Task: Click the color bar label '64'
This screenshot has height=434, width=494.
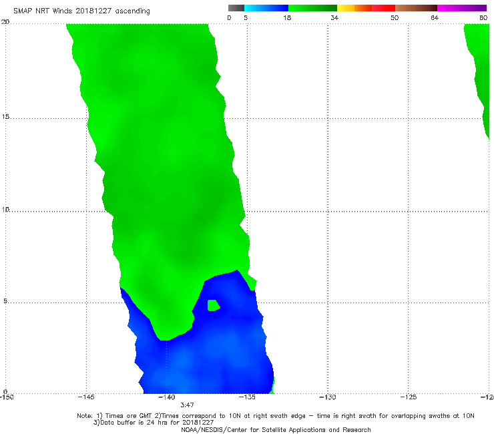Action: pyautogui.click(x=435, y=18)
